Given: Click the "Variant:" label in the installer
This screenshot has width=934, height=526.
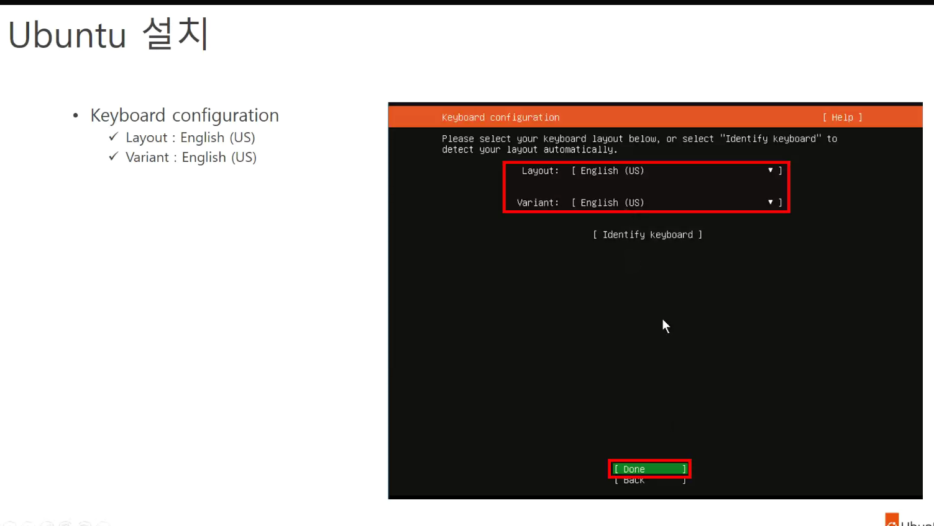Looking at the screenshot, I should [538, 203].
